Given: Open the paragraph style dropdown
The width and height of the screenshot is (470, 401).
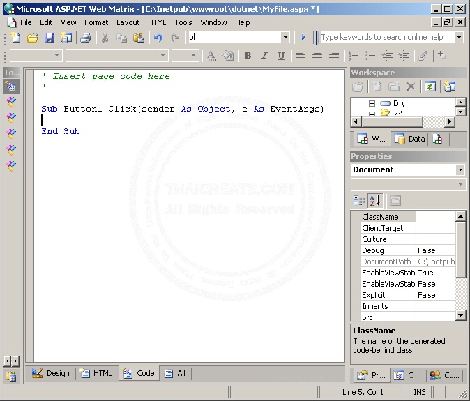Looking at the screenshot, I should point(56,56).
